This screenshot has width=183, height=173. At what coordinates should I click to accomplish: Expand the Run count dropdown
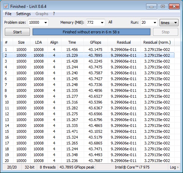pos(155,23)
